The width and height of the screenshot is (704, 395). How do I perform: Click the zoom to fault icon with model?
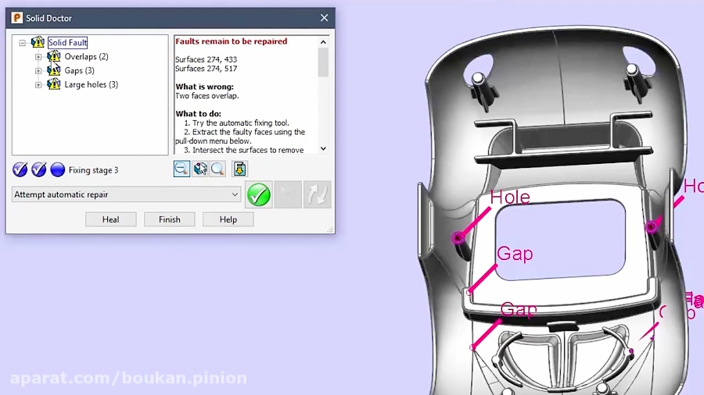tap(199, 169)
